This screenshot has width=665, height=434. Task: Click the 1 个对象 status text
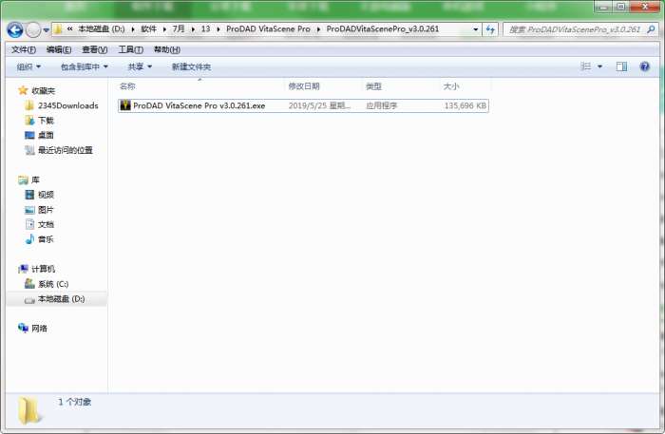tap(75, 402)
